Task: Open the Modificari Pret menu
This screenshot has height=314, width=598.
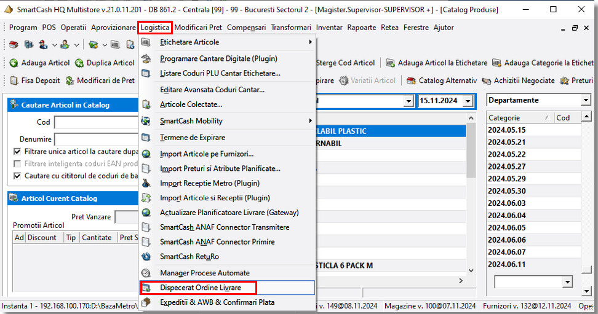Action: 198,28
